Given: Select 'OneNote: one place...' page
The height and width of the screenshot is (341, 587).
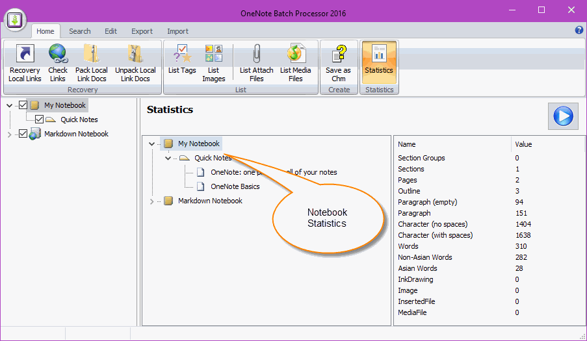Looking at the screenshot, I should (x=274, y=172).
